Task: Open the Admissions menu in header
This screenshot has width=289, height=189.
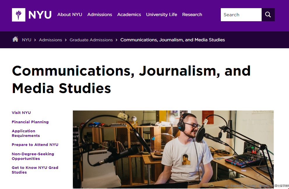Action: tap(100, 15)
